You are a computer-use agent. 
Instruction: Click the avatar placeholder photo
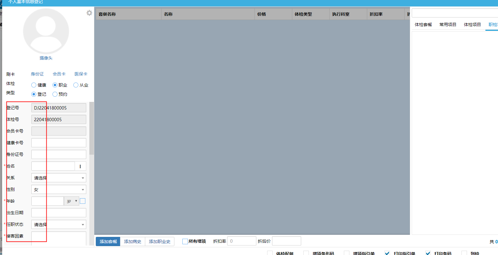(x=46, y=31)
